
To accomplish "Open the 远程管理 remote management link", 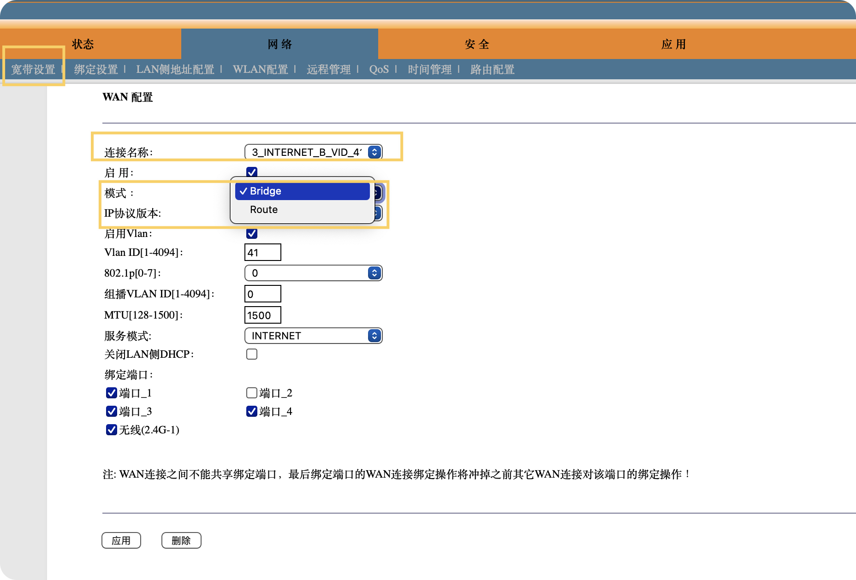I will point(328,70).
